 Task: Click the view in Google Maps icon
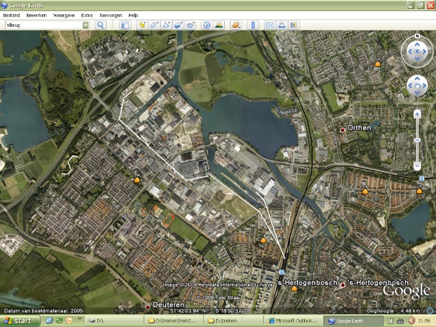point(293,25)
